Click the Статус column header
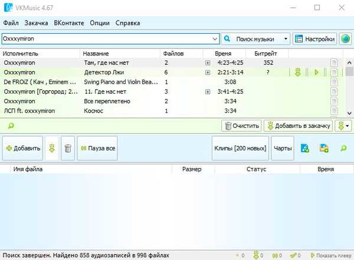This screenshot has height=260, width=354. [257, 169]
